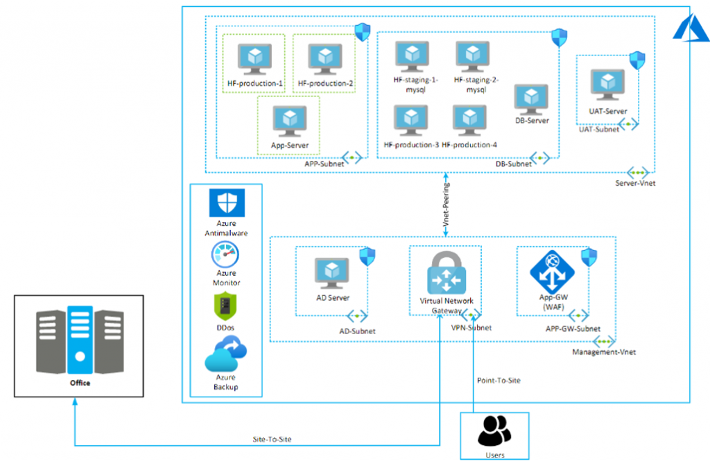Click the App-Server virtual machine icon
This screenshot has width=710, height=461.
click(x=288, y=123)
